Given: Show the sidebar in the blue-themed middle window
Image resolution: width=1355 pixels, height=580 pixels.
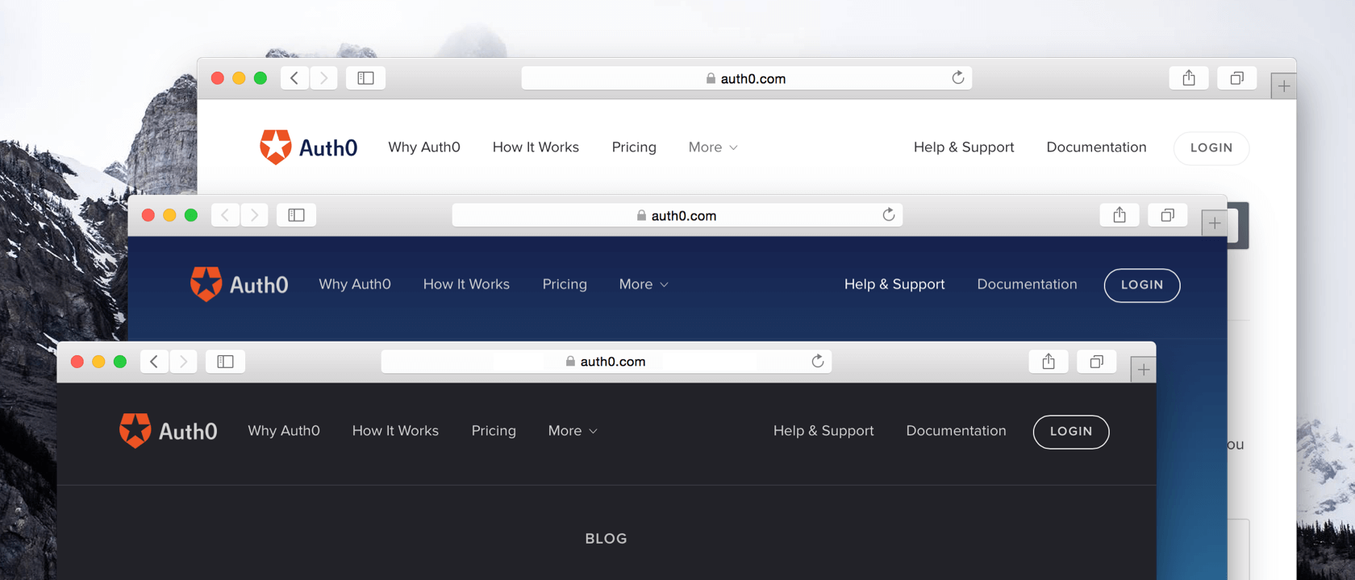Looking at the screenshot, I should click(x=296, y=215).
